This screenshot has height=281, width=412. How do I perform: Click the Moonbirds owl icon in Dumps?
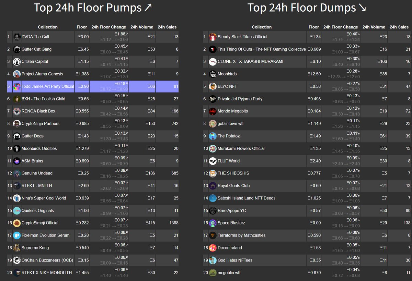[213, 74]
